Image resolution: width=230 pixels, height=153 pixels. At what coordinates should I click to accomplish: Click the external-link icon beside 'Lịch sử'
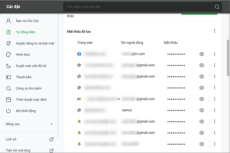52,139
